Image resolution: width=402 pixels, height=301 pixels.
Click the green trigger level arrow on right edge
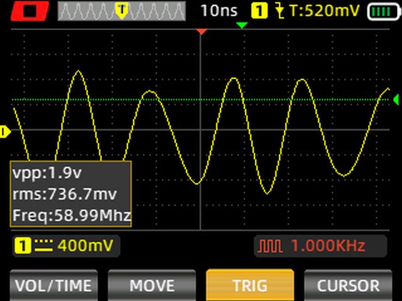point(396,100)
